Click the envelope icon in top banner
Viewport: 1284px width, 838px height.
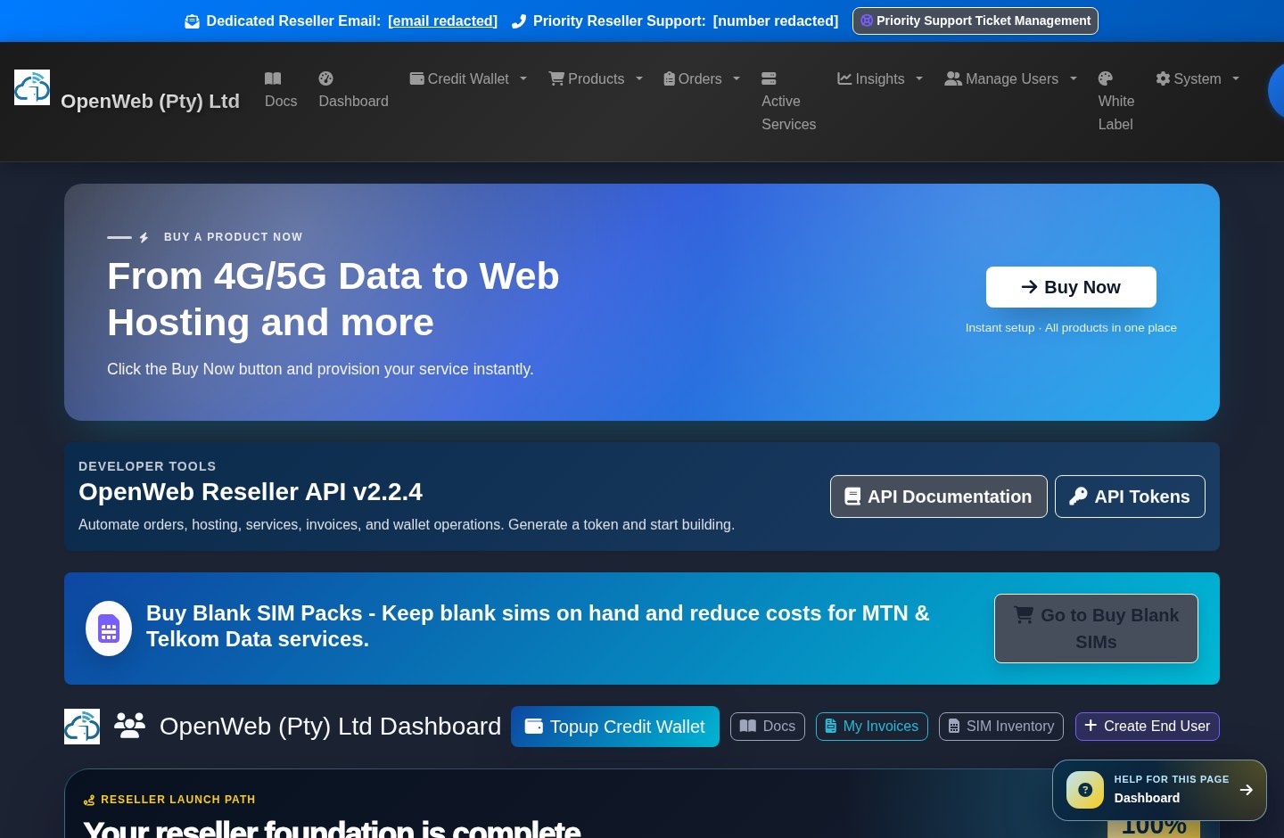192,21
